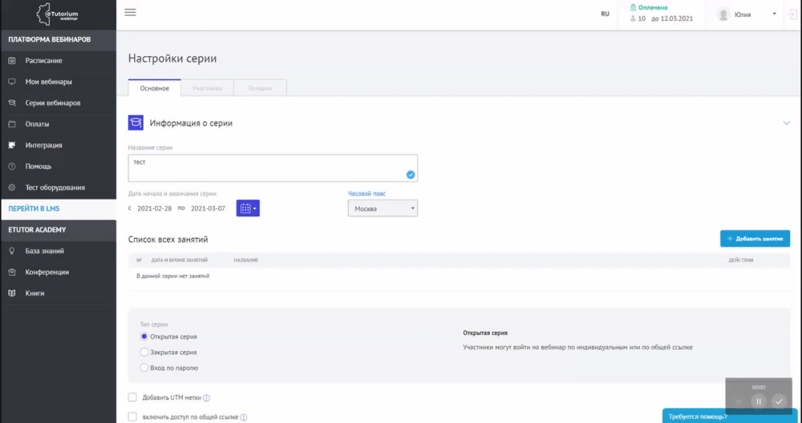Open the Серии вебинаров menu item

point(52,103)
